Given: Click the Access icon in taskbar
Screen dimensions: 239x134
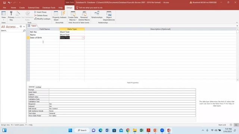Looking at the screenshot, I should [169, 130].
